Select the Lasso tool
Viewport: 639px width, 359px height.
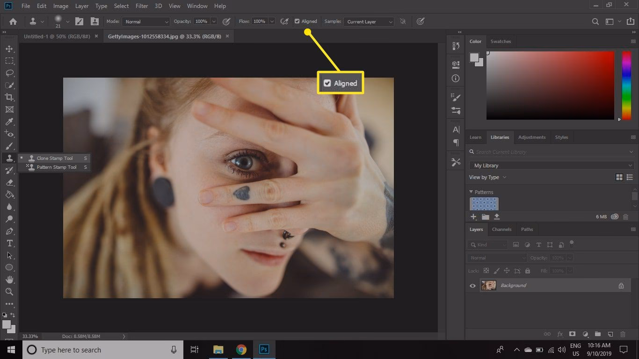click(x=9, y=72)
